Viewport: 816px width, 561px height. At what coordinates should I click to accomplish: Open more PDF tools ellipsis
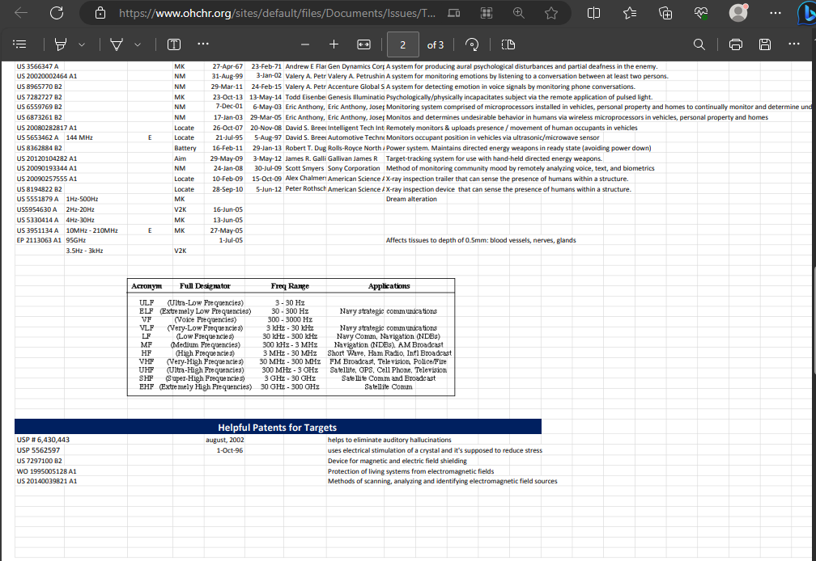tap(203, 44)
